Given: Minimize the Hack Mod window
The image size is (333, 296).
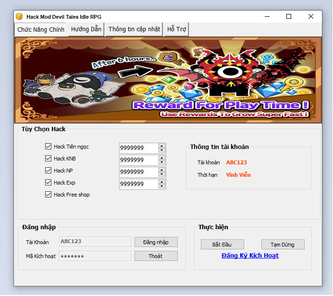Looking at the screenshot, I should 267,16.
